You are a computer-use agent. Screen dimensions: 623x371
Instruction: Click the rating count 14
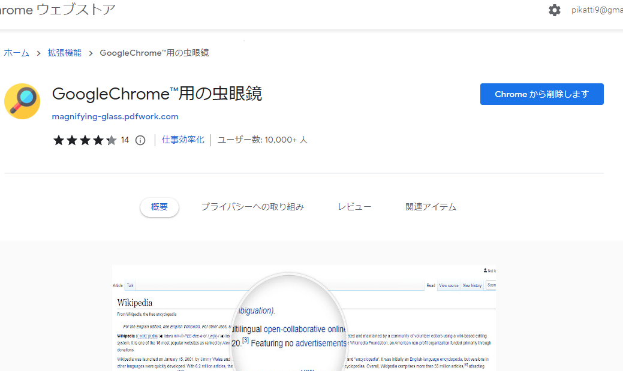click(x=125, y=140)
